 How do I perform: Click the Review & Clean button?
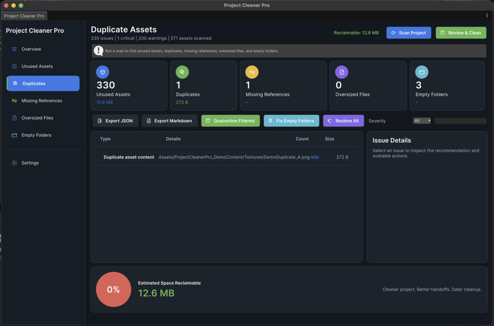461,33
